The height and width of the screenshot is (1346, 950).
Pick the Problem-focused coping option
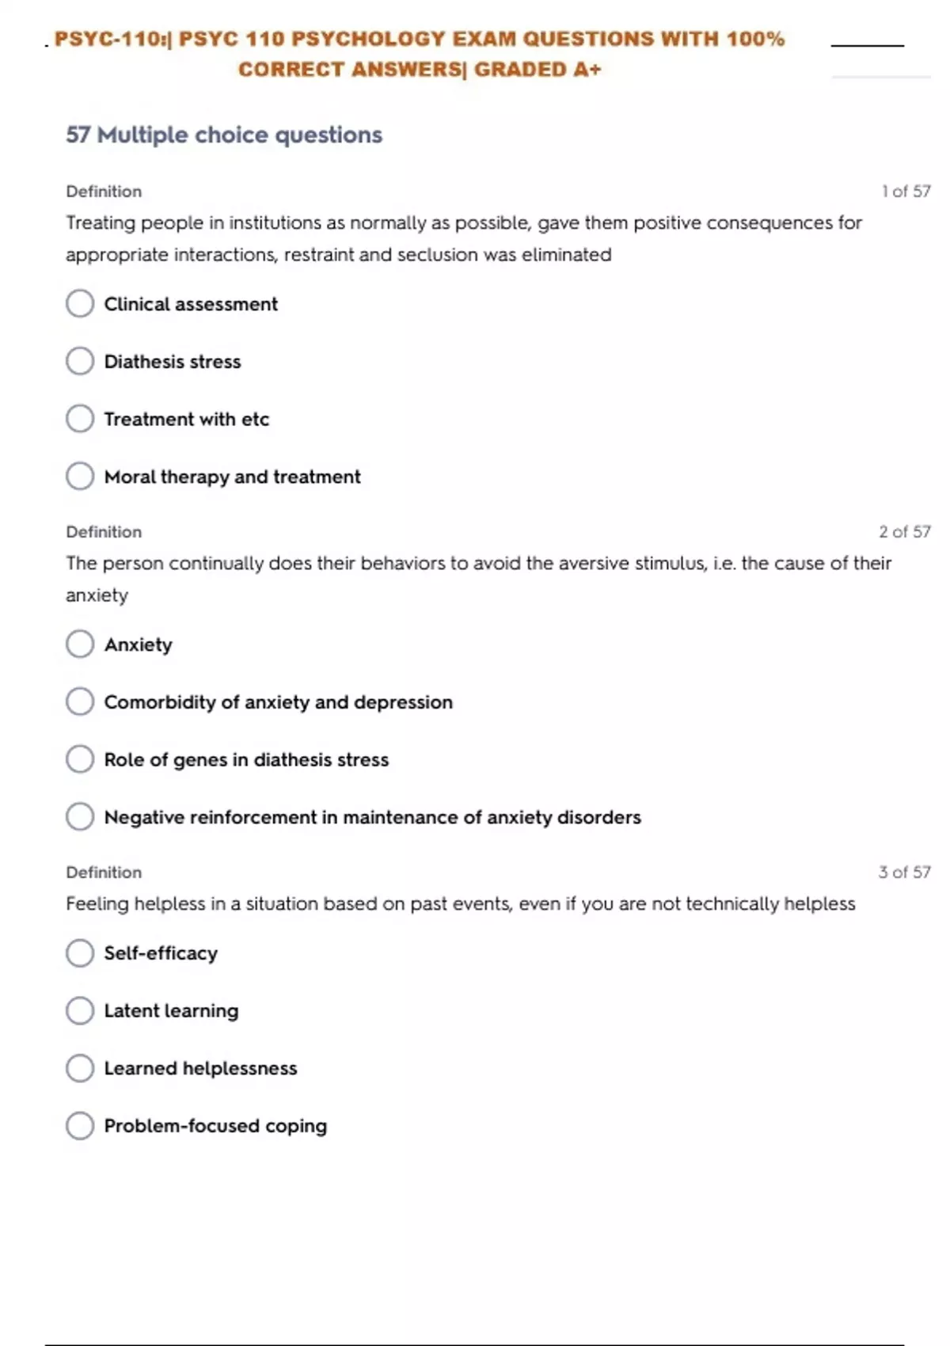(80, 1125)
